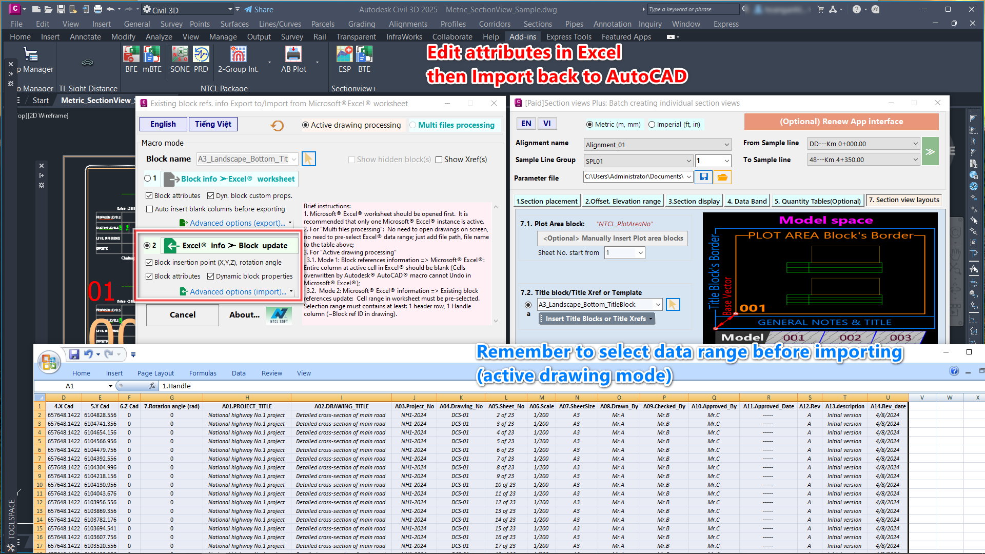Viewport: 985px width, 554px height.
Task: Switch to 4. Data Band tab
Action: coord(746,201)
